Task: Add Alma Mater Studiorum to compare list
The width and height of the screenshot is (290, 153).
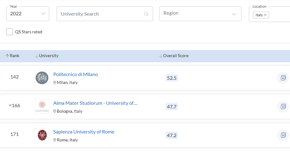Action: 283,107
